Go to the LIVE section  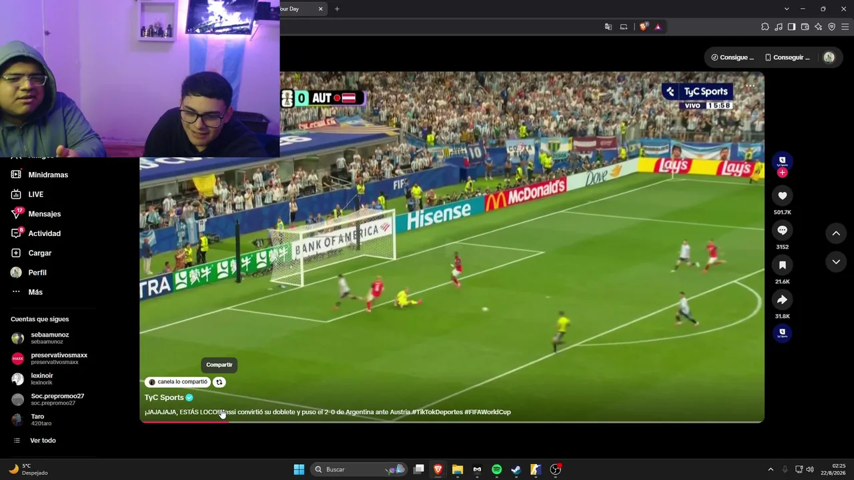pyautogui.click(x=28, y=194)
